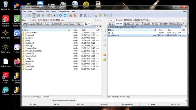Screen dimensions: 196x110
Task: Select the [Program Files (x86)] folder row
Action: point(62,51)
